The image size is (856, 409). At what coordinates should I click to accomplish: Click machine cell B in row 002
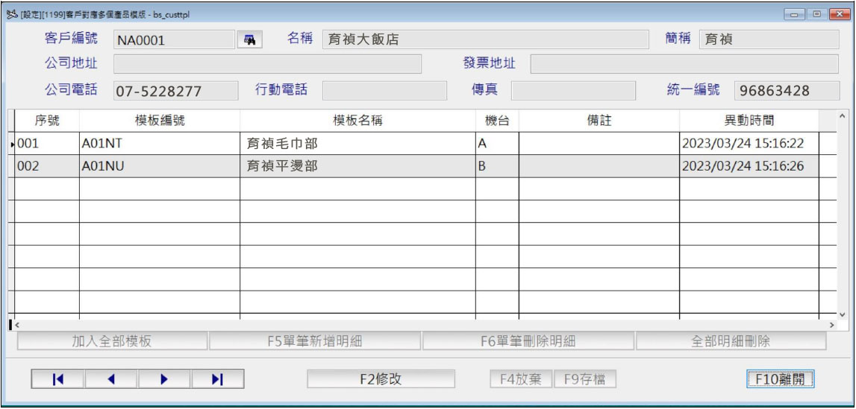(497, 166)
